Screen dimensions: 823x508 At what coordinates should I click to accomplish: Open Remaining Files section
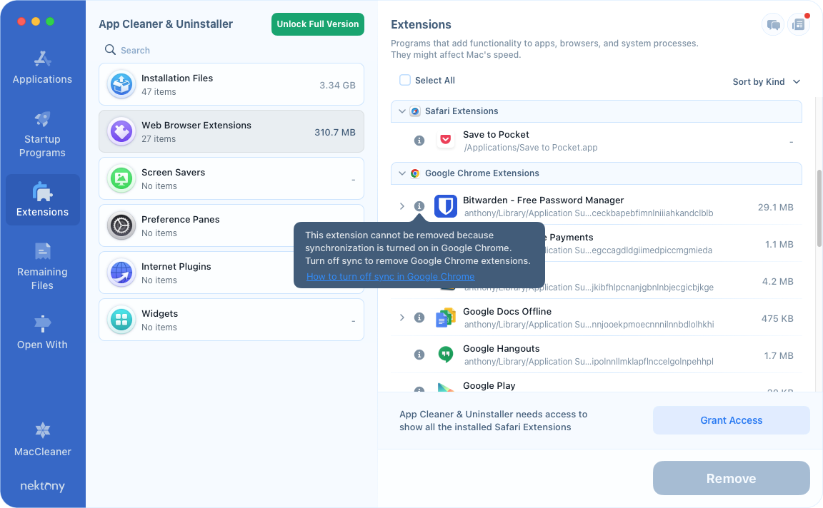43,267
